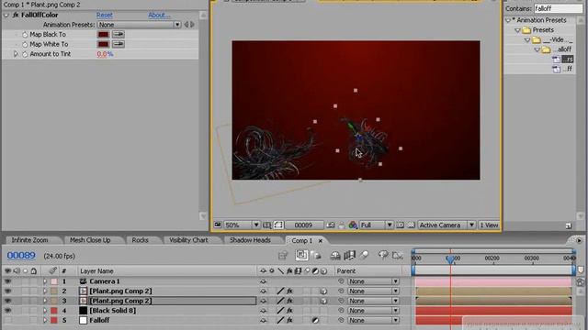Toggle stopwatch for Map White To
The height and width of the screenshot is (330, 588).
pos(25,44)
